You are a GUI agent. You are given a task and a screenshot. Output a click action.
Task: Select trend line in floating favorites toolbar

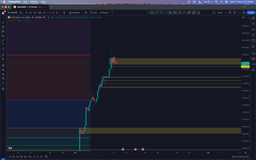tap(156, 13)
